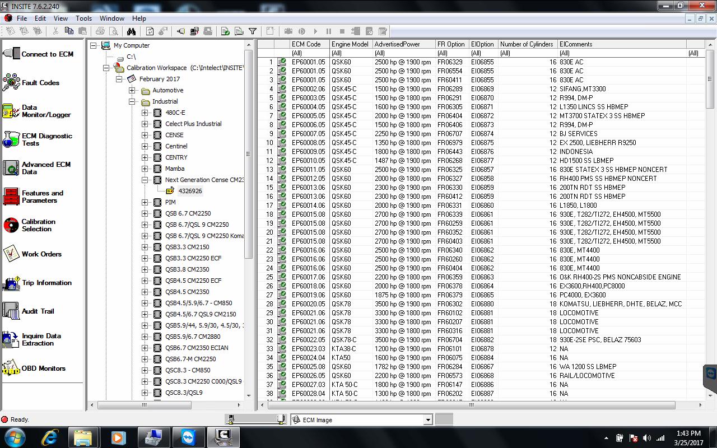Open Data Monitor/Logger

pyautogui.click(x=38, y=111)
